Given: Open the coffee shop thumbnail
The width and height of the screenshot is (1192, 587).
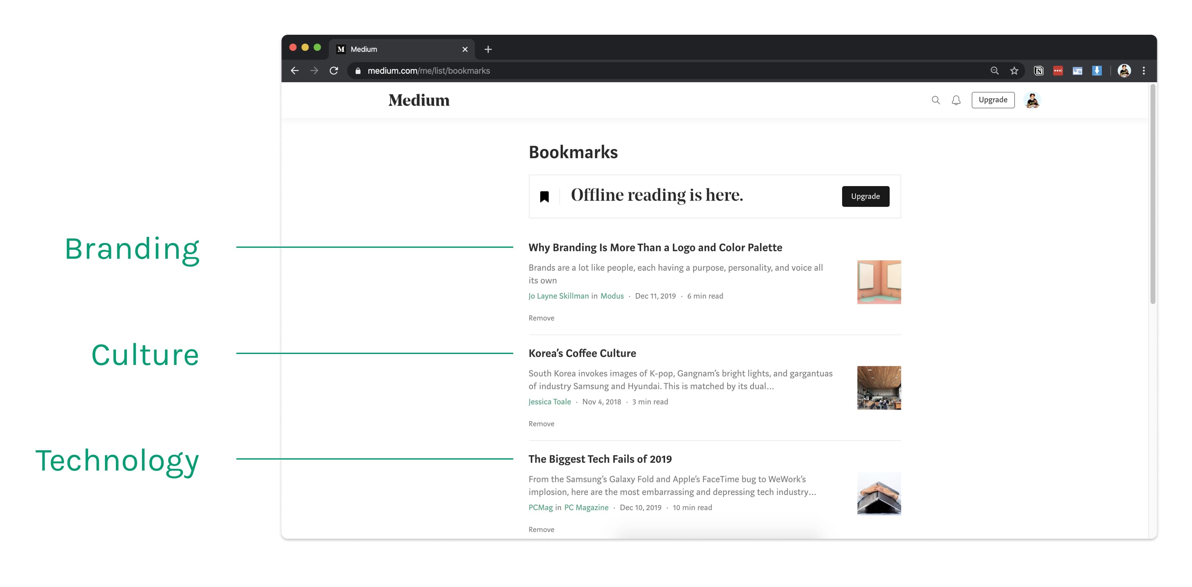Looking at the screenshot, I should (x=879, y=388).
